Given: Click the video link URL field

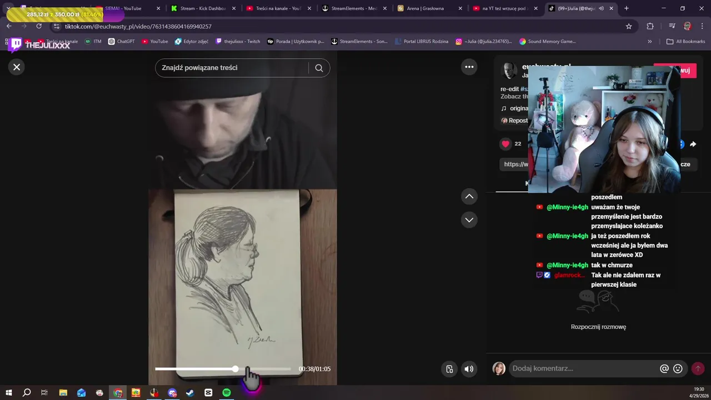Looking at the screenshot, I should click(514, 164).
